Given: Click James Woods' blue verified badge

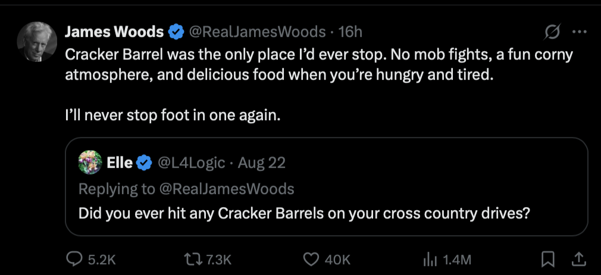Looking at the screenshot, I should click(x=176, y=32).
